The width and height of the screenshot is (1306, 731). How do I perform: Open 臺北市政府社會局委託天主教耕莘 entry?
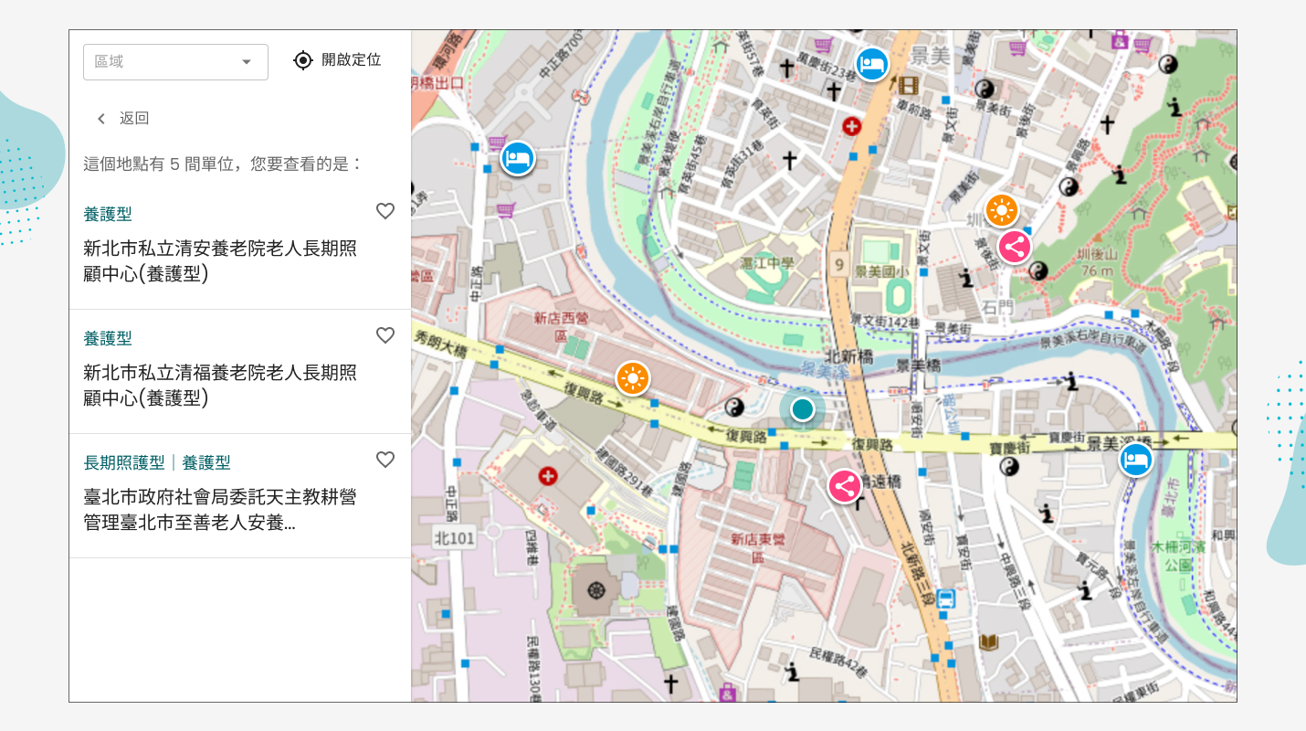click(x=220, y=510)
